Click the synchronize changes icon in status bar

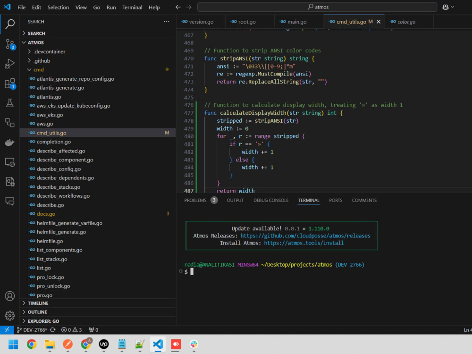[53, 330]
